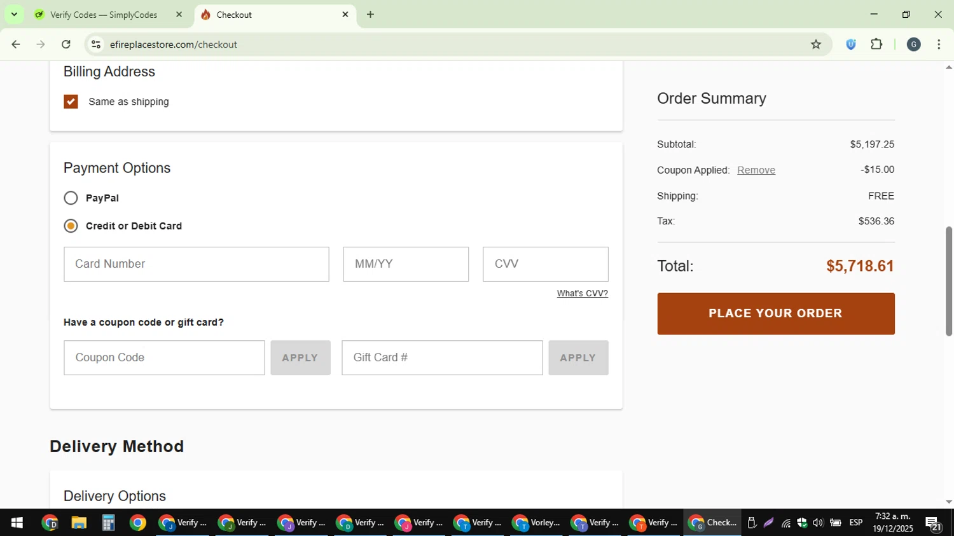The height and width of the screenshot is (536, 954).
Task: Click the Billing Address heading
Action: click(x=109, y=72)
